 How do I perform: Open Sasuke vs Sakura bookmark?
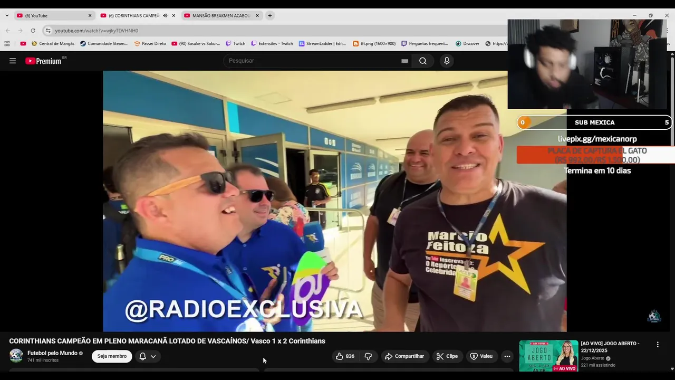coord(196,44)
